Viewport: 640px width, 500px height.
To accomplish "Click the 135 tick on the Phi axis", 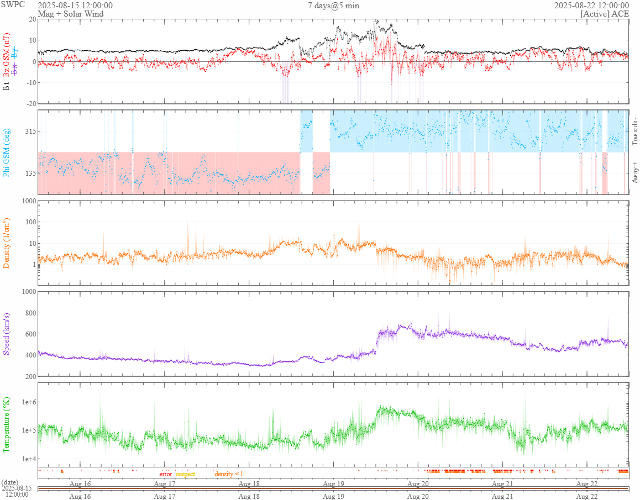I will point(30,173).
